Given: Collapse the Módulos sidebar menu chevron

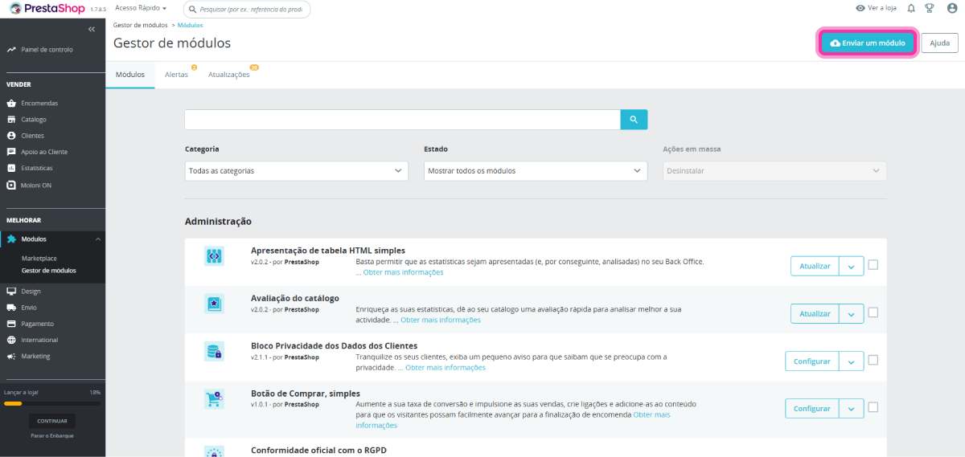Looking at the screenshot, I should coord(97,239).
